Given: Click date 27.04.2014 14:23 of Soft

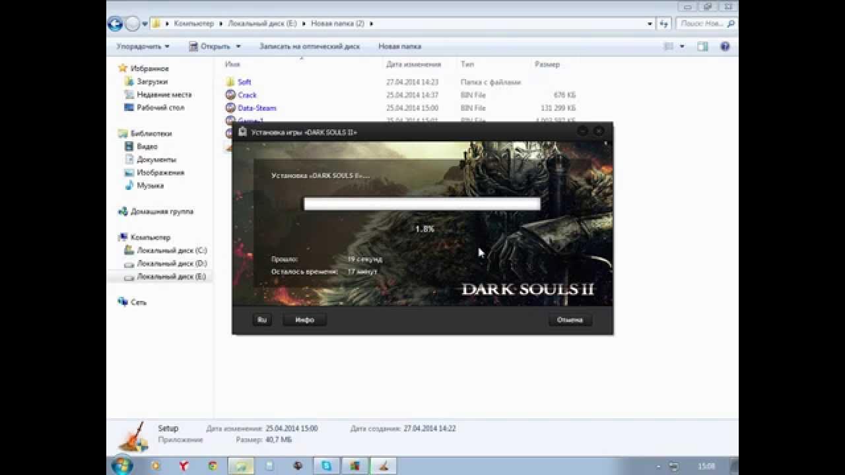Looking at the screenshot, I should point(413,82).
